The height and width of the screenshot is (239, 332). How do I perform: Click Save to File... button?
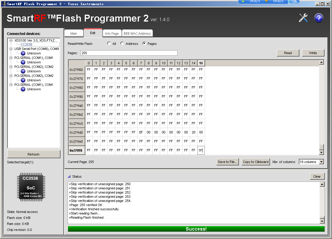tap(228, 162)
